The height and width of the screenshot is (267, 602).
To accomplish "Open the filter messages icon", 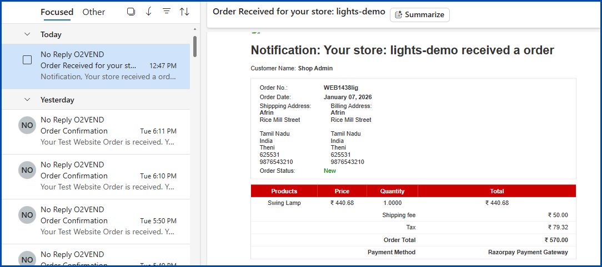I will (x=167, y=12).
